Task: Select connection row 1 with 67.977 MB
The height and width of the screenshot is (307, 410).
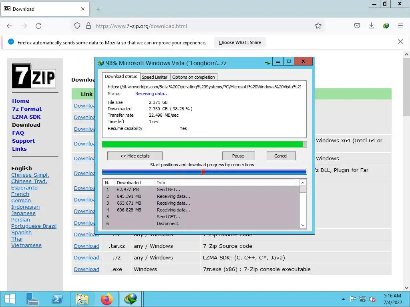Action: 201,189
